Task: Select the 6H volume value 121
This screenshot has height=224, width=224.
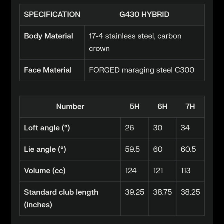Action: click(158, 171)
